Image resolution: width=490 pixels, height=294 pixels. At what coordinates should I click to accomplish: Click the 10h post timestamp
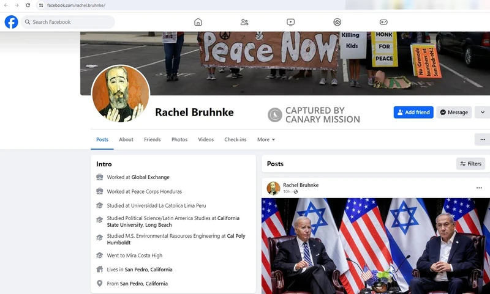(x=287, y=191)
